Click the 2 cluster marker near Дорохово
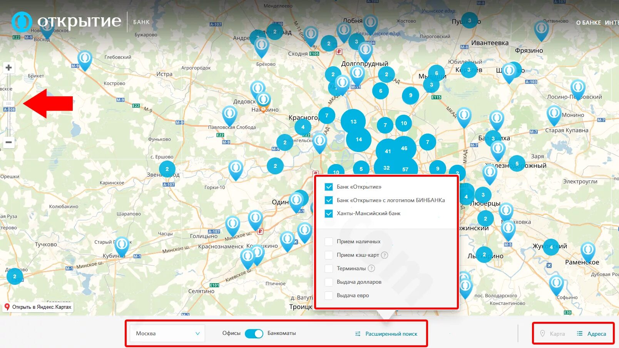Viewport: 619px width, 348px height. [15, 276]
